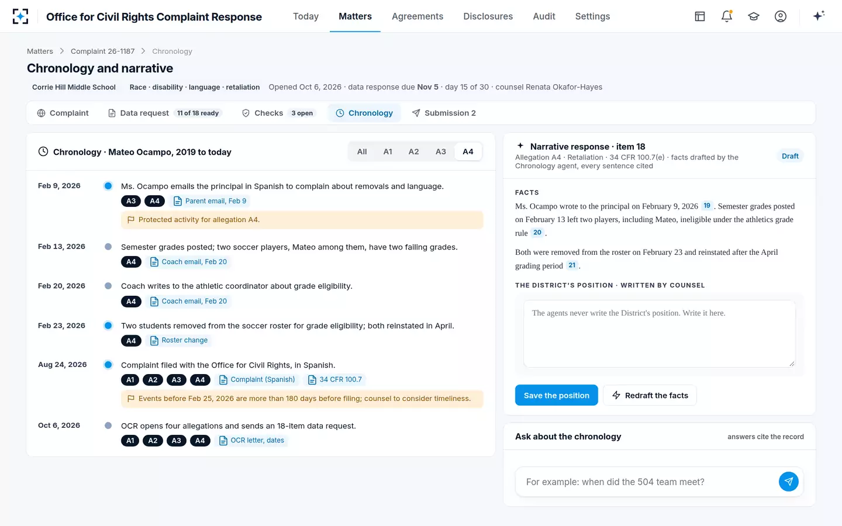The width and height of the screenshot is (842, 526).
Task: Switch to the Submission 2 tab
Action: click(444, 113)
